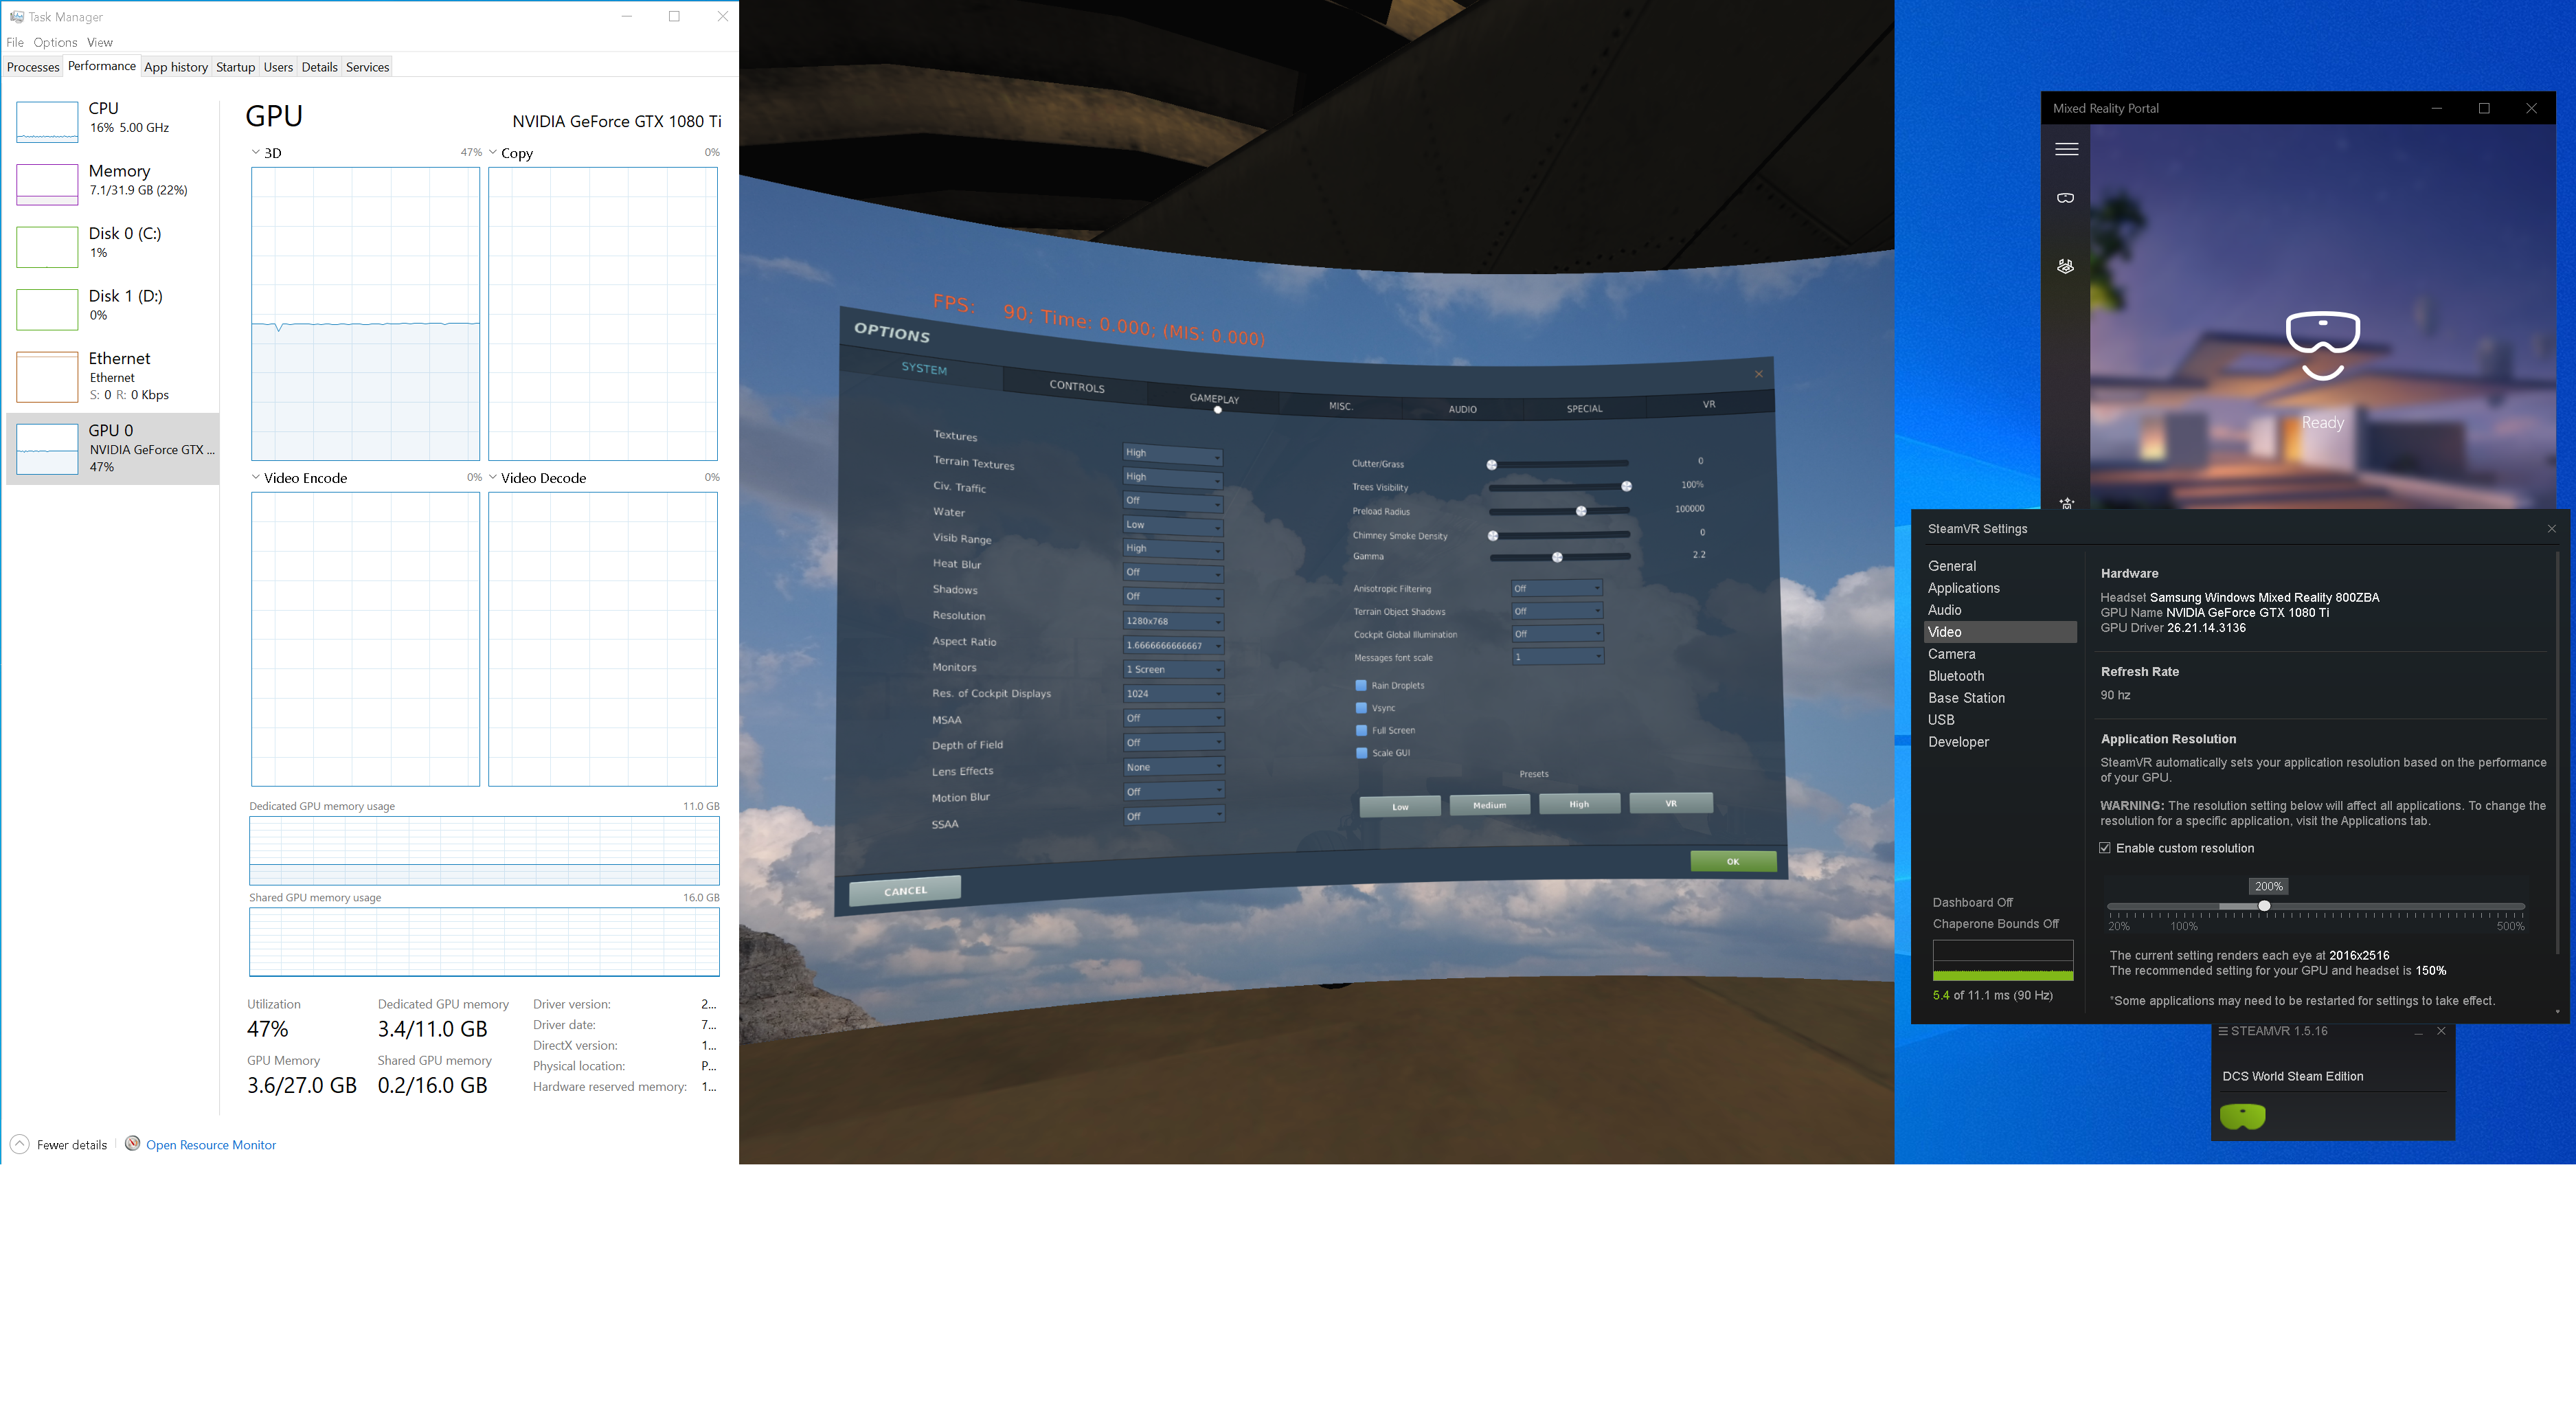
Task: Switch to the Startup tab
Action: pyautogui.click(x=235, y=67)
